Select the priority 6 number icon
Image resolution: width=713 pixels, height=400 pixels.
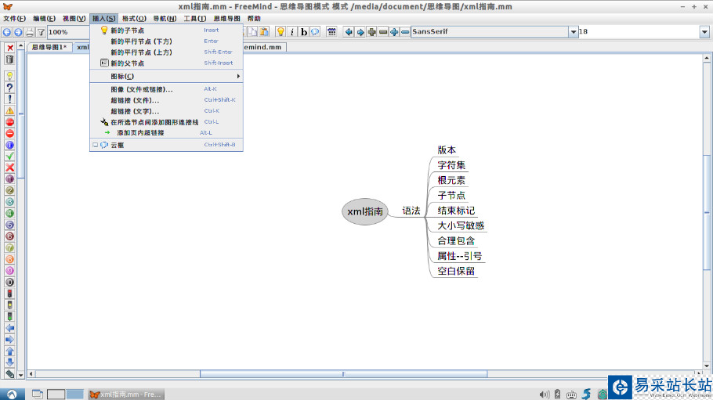tap(9, 236)
